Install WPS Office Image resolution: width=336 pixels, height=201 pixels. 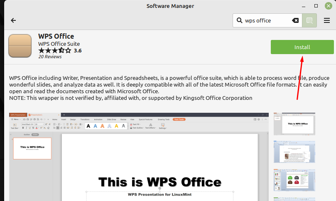pyautogui.click(x=302, y=47)
